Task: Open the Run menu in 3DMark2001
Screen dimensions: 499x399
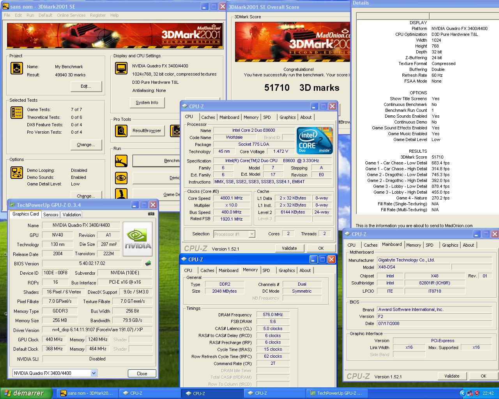Action: pyautogui.click(x=30, y=15)
